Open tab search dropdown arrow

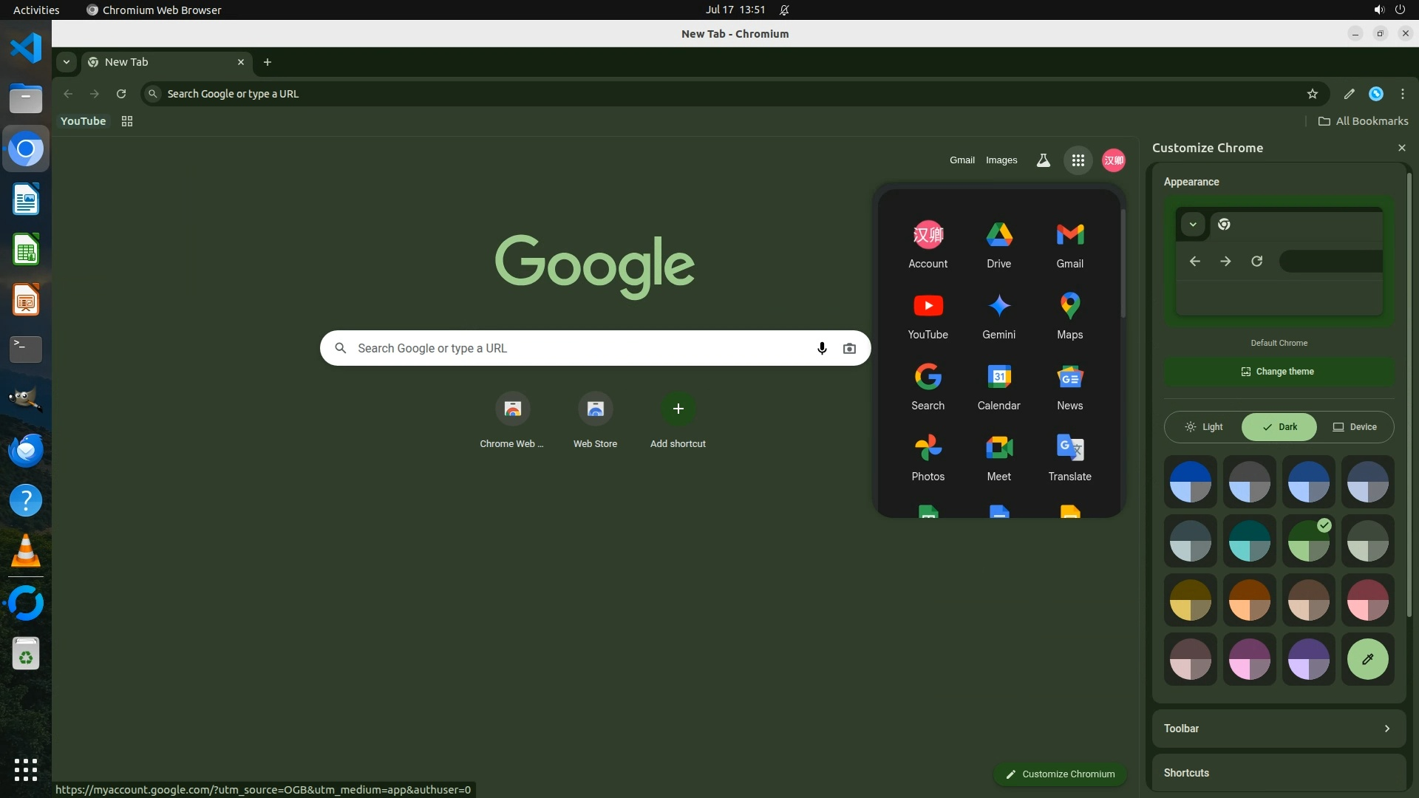coord(67,62)
